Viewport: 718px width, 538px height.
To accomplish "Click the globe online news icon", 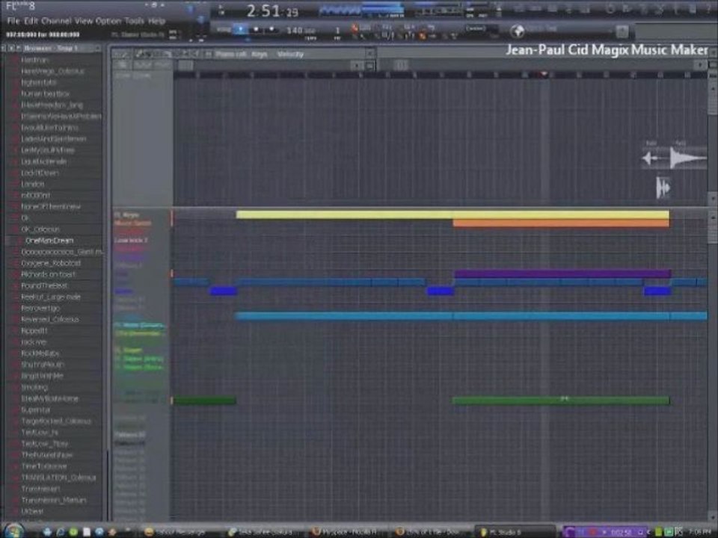I will [518, 31].
